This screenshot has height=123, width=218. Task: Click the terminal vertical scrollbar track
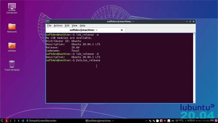coord(194,68)
